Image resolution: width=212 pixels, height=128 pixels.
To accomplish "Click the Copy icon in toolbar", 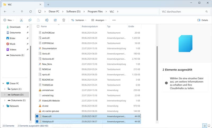I will [x=30, y=20].
